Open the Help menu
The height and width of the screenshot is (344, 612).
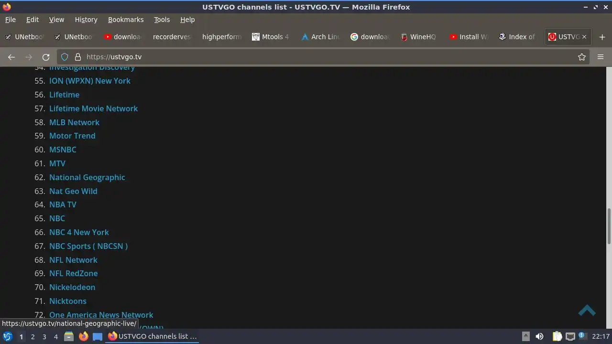[187, 20]
